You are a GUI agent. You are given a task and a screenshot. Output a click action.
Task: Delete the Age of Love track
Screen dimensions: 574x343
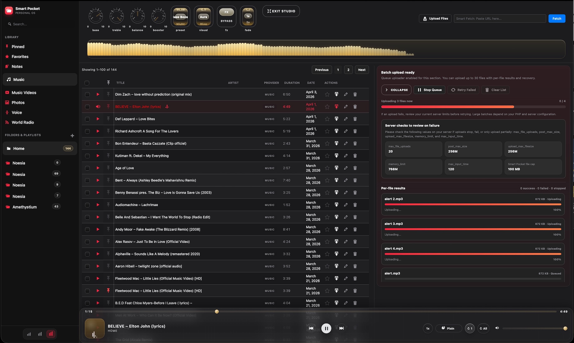click(x=355, y=168)
